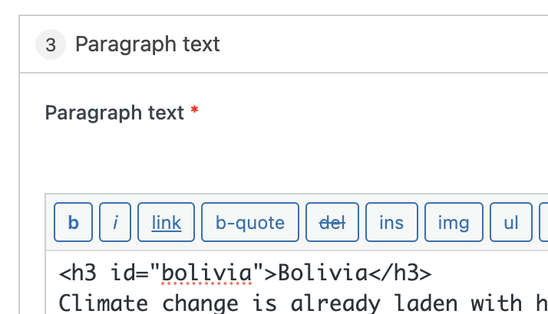This screenshot has height=314, width=548.
Task: Select the 'Paragraph text' section header
Action: pyautogui.click(x=147, y=44)
